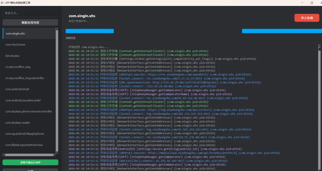Click the 1.13.12.27:443 Socket.connect log line
Image resolution: width=322 pixels, height=171 pixels.
pyautogui.click(x=157, y=79)
